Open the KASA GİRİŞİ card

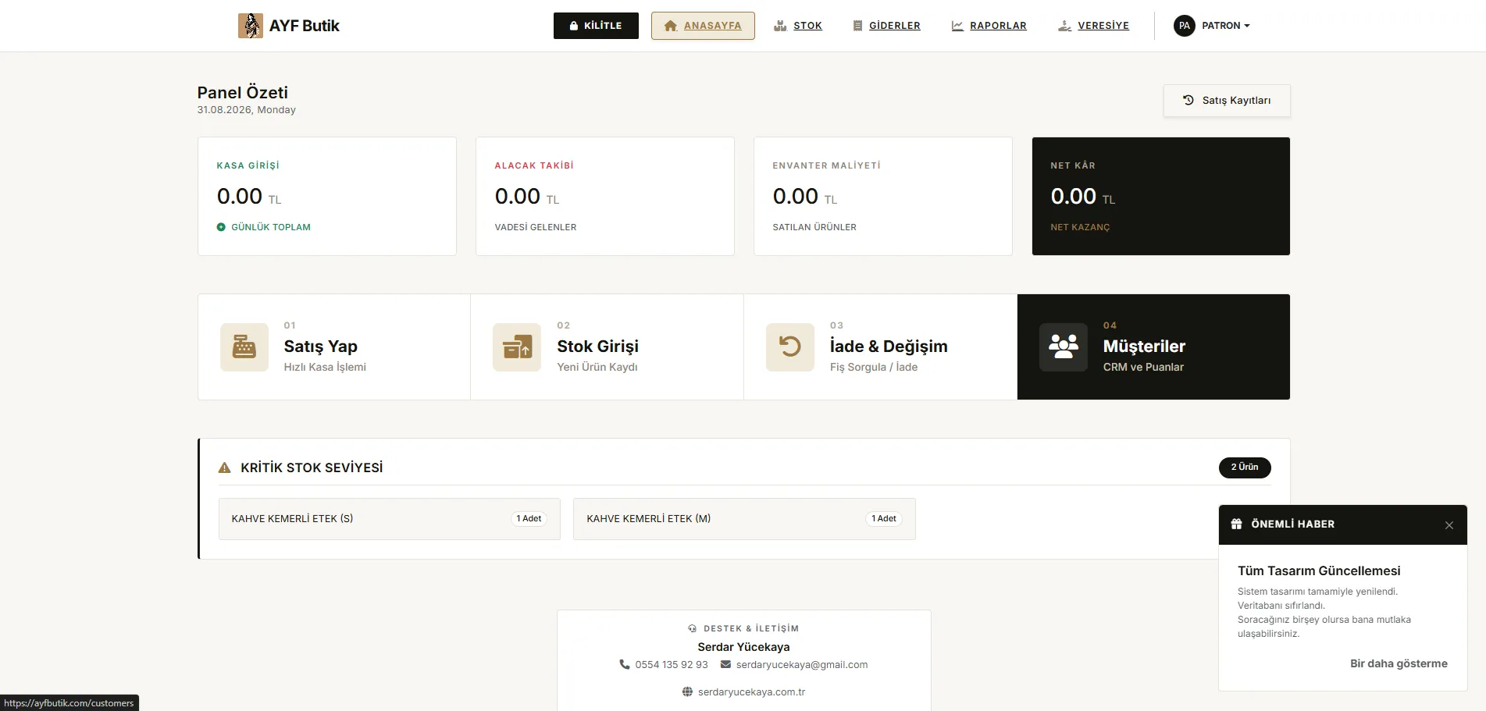(327, 196)
